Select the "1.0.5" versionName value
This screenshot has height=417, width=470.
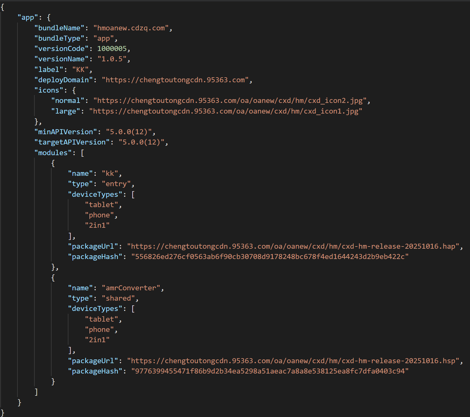tap(112, 59)
